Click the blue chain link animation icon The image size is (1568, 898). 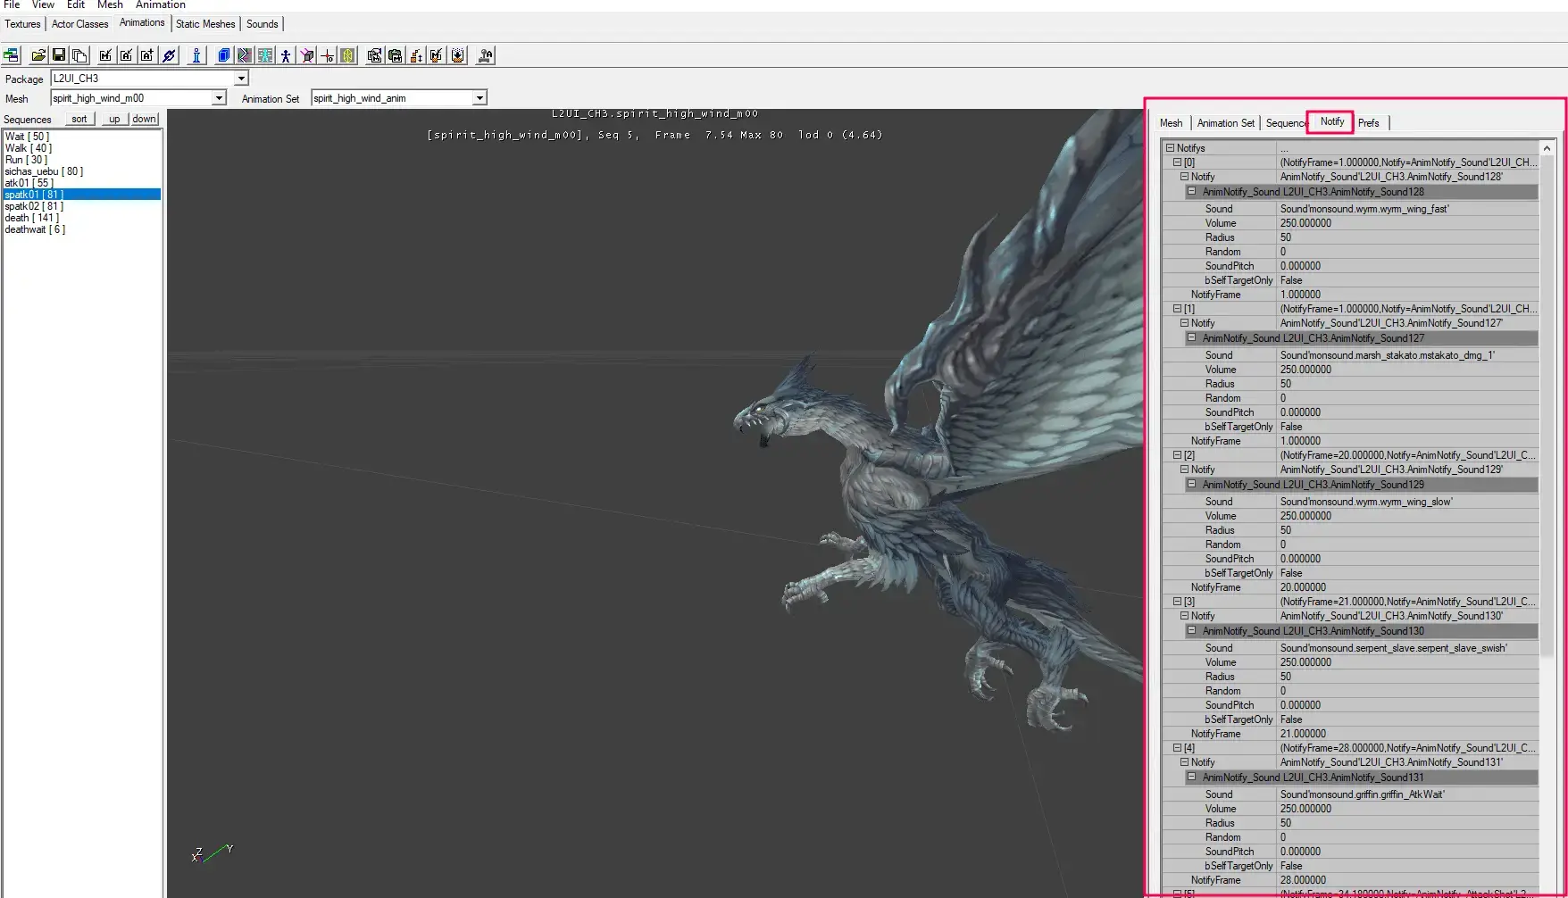click(169, 55)
